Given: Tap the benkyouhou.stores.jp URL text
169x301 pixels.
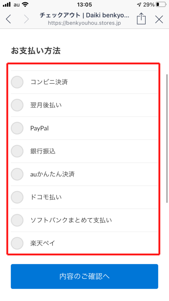Looking at the screenshot, I should pos(85,23).
